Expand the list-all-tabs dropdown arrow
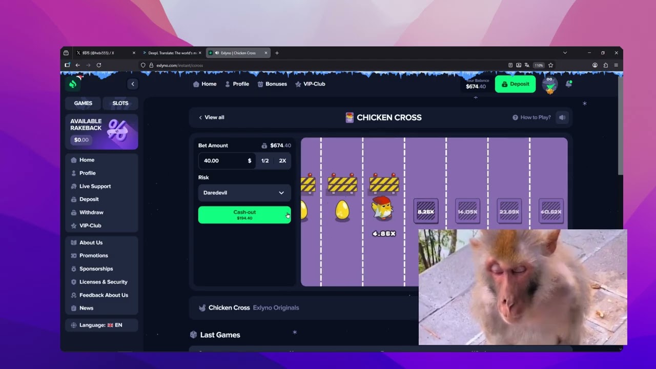The image size is (656, 369). tap(565, 53)
